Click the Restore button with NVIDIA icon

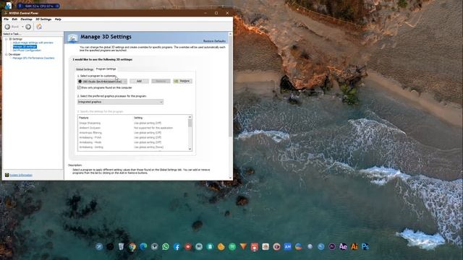click(x=183, y=81)
